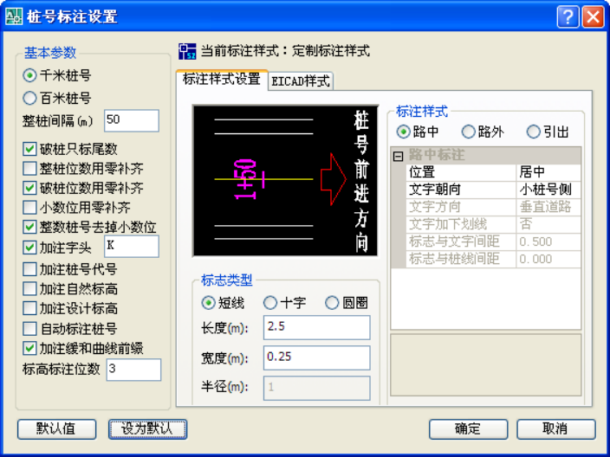Enable 加注桩号代号 checkbox
Screen dimensions: 610x457
click(30, 268)
